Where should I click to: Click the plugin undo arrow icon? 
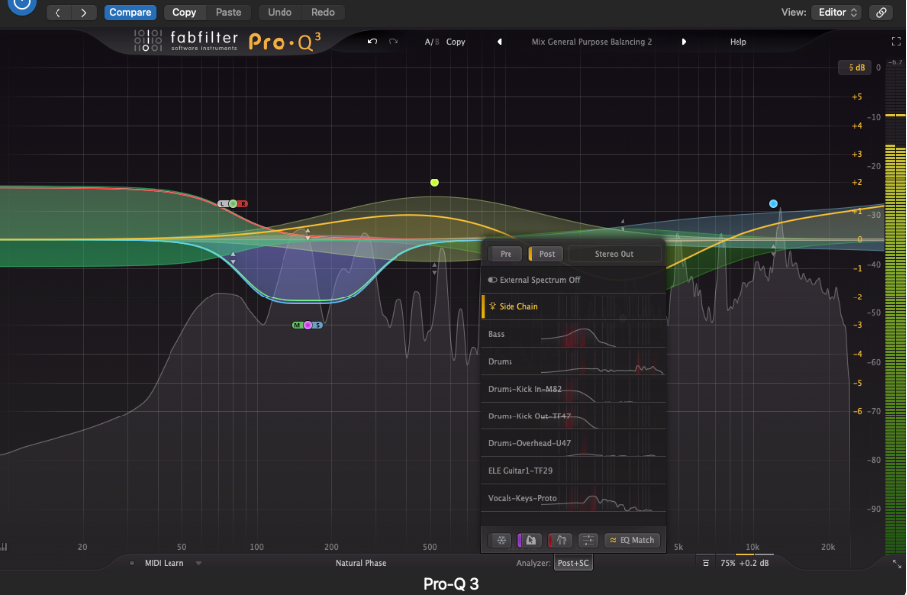372,41
